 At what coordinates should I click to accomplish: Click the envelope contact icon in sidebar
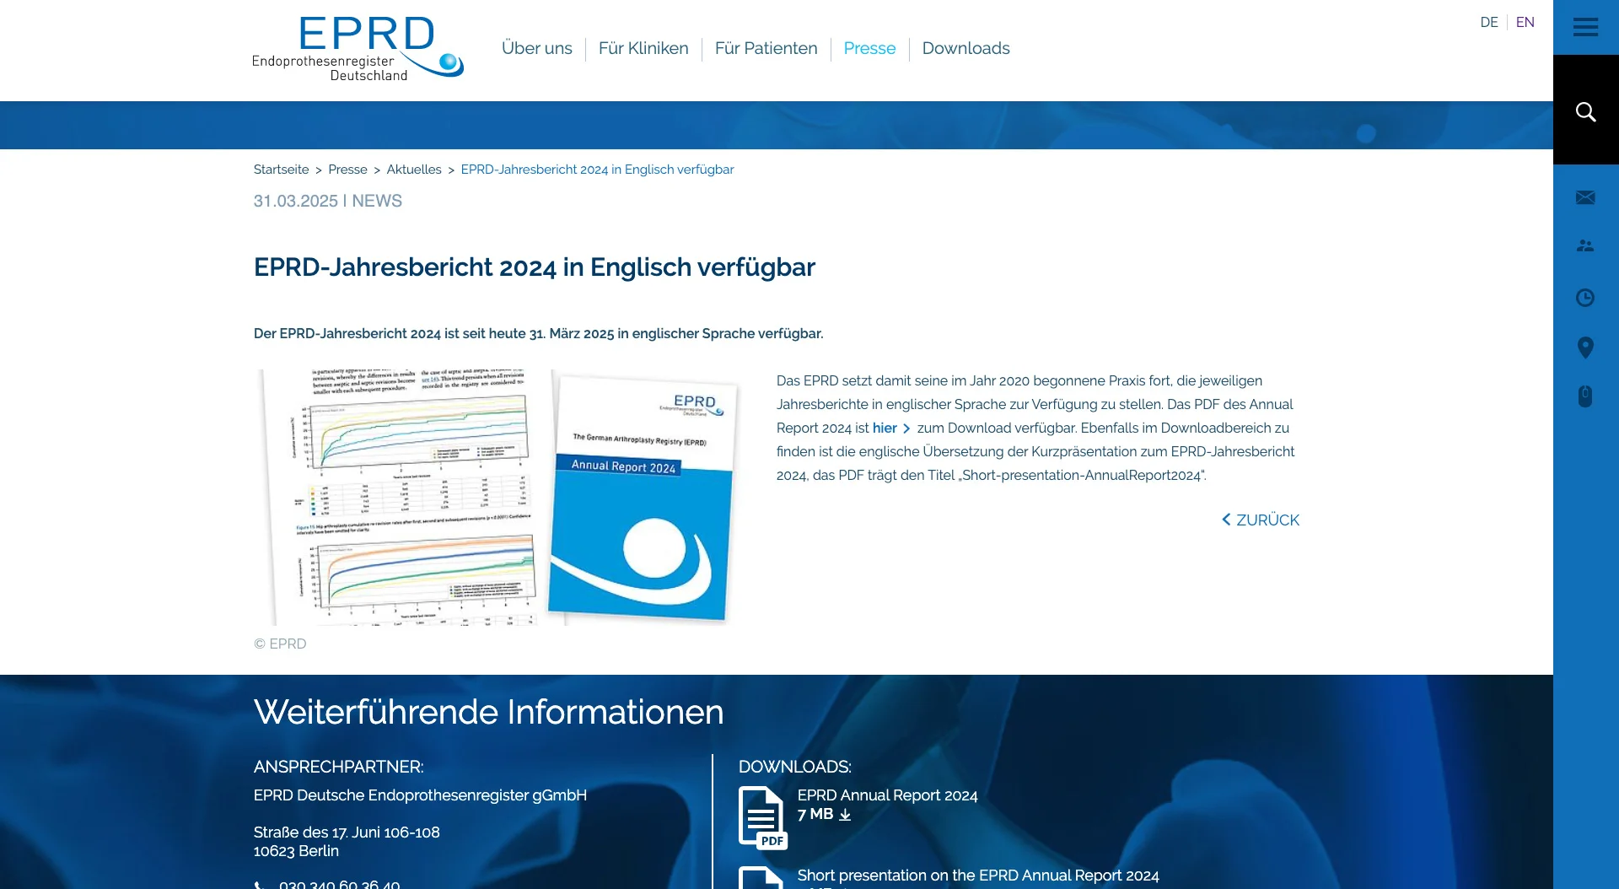1585,197
